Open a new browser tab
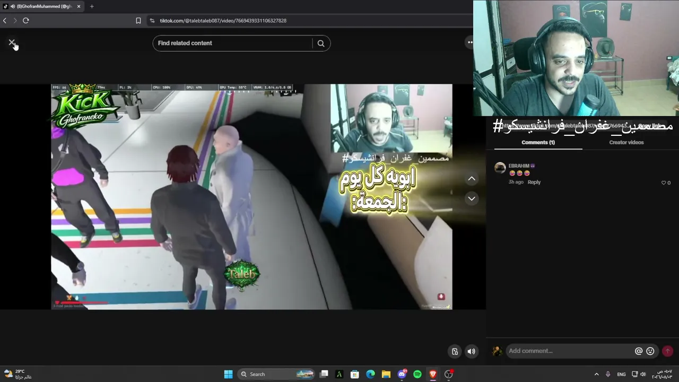Screen dimensions: 679x382 (x=92, y=6)
